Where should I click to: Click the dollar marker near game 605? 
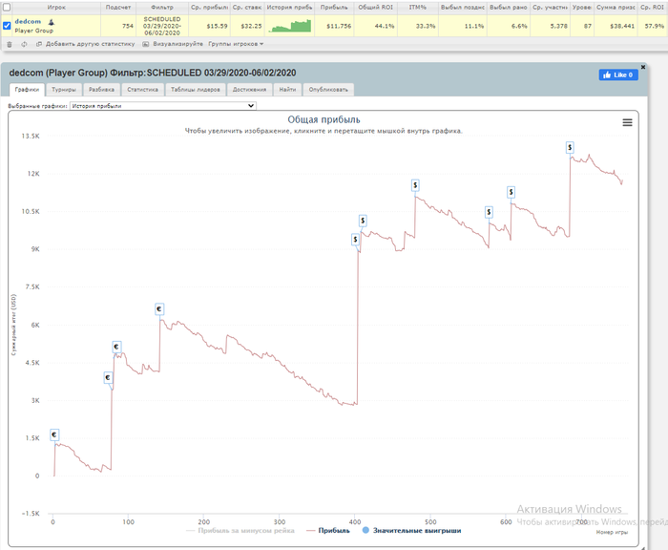point(511,192)
